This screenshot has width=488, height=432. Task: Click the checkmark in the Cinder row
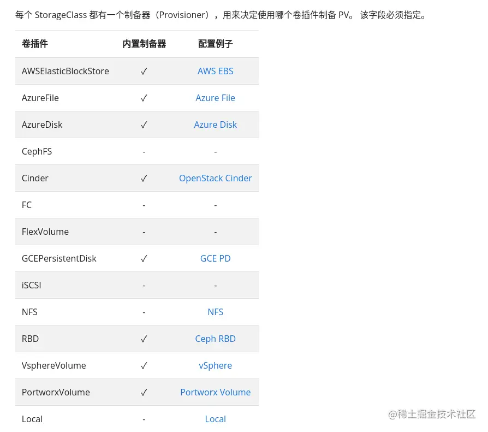(x=144, y=179)
